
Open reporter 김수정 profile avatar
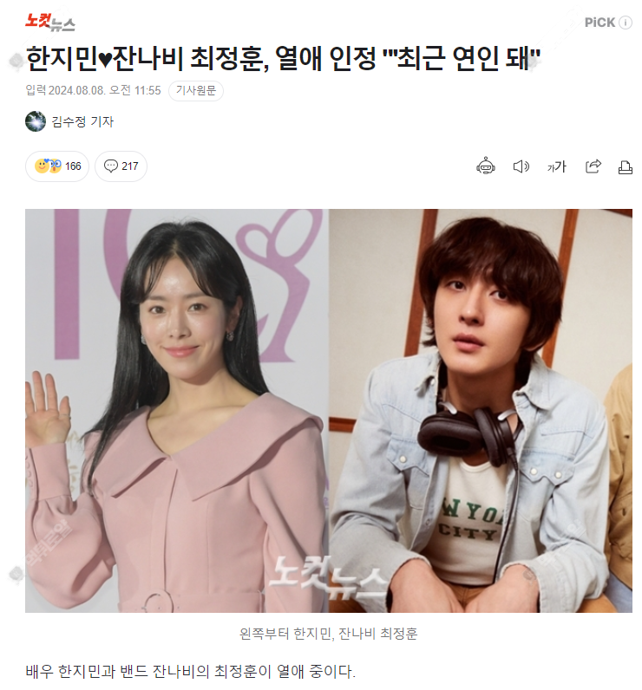[x=36, y=121]
